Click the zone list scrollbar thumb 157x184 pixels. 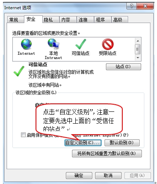pos(138,49)
